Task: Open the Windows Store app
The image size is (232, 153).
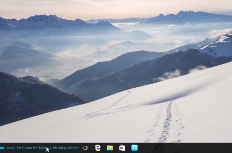Action: 122,148
